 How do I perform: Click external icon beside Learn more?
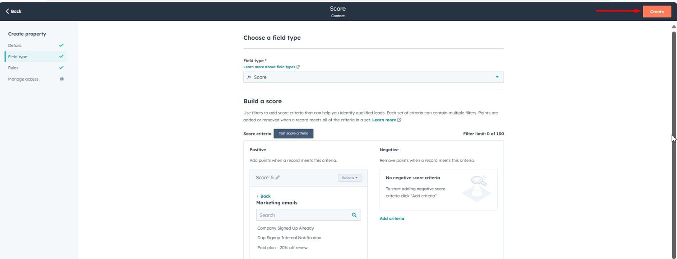click(399, 120)
